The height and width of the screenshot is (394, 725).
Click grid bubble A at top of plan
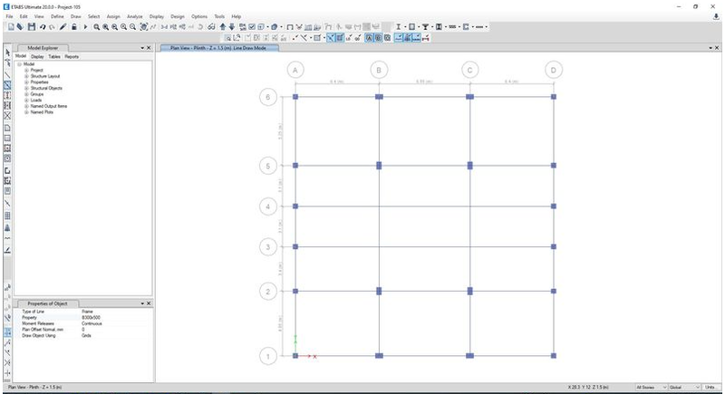[x=295, y=71]
